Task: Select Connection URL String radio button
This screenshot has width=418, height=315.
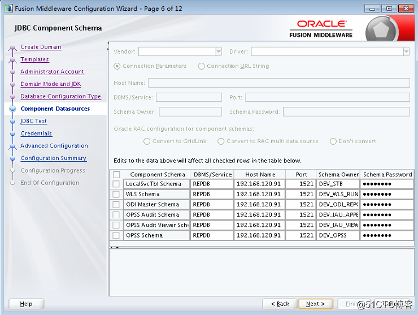Action: click(201, 66)
